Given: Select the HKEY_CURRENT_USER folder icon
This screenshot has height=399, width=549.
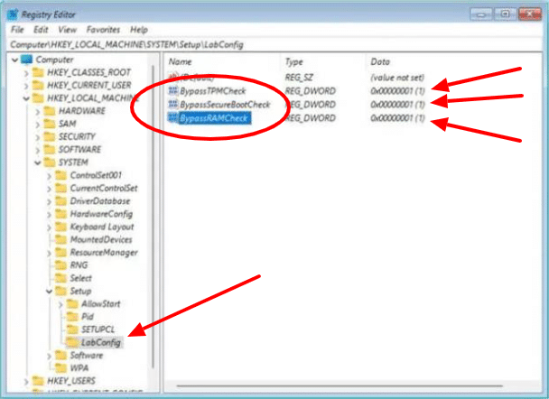Looking at the screenshot, I should point(38,86).
